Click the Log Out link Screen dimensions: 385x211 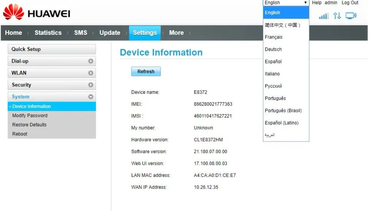click(350, 3)
